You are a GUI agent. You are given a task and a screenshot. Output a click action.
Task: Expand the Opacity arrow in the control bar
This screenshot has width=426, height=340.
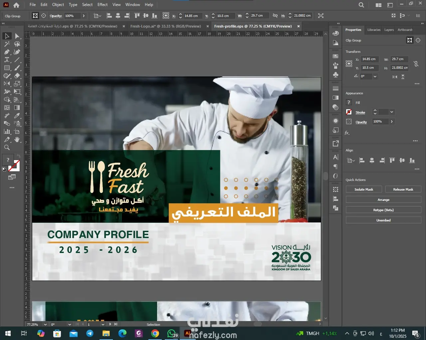pyautogui.click(x=84, y=16)
